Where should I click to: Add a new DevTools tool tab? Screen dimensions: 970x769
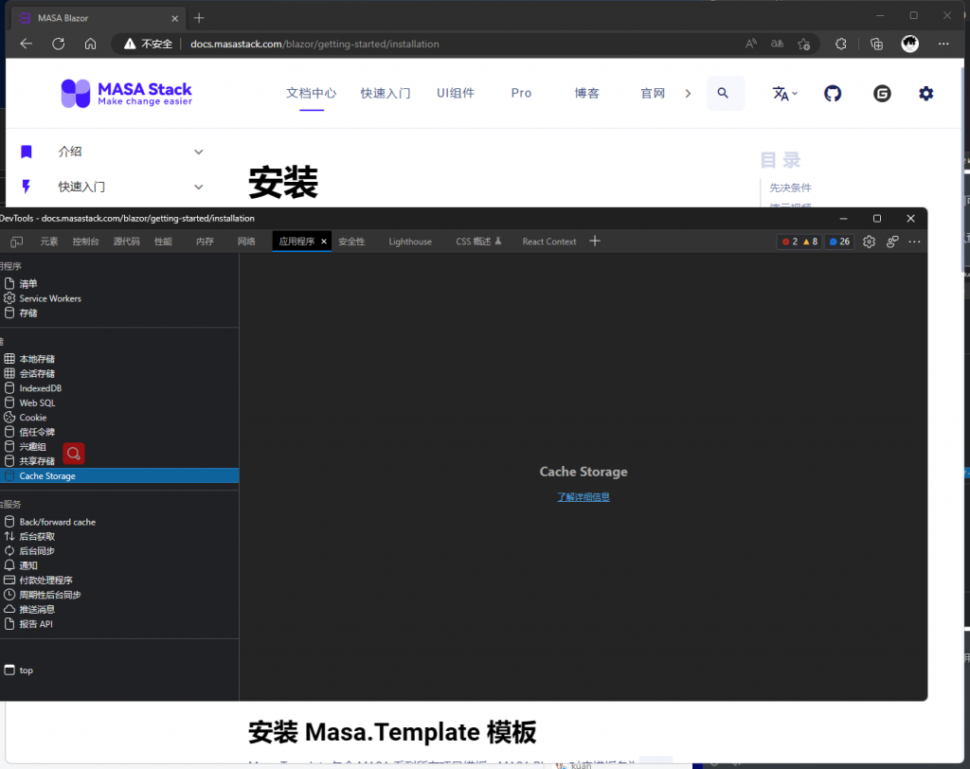coord(595,241)
